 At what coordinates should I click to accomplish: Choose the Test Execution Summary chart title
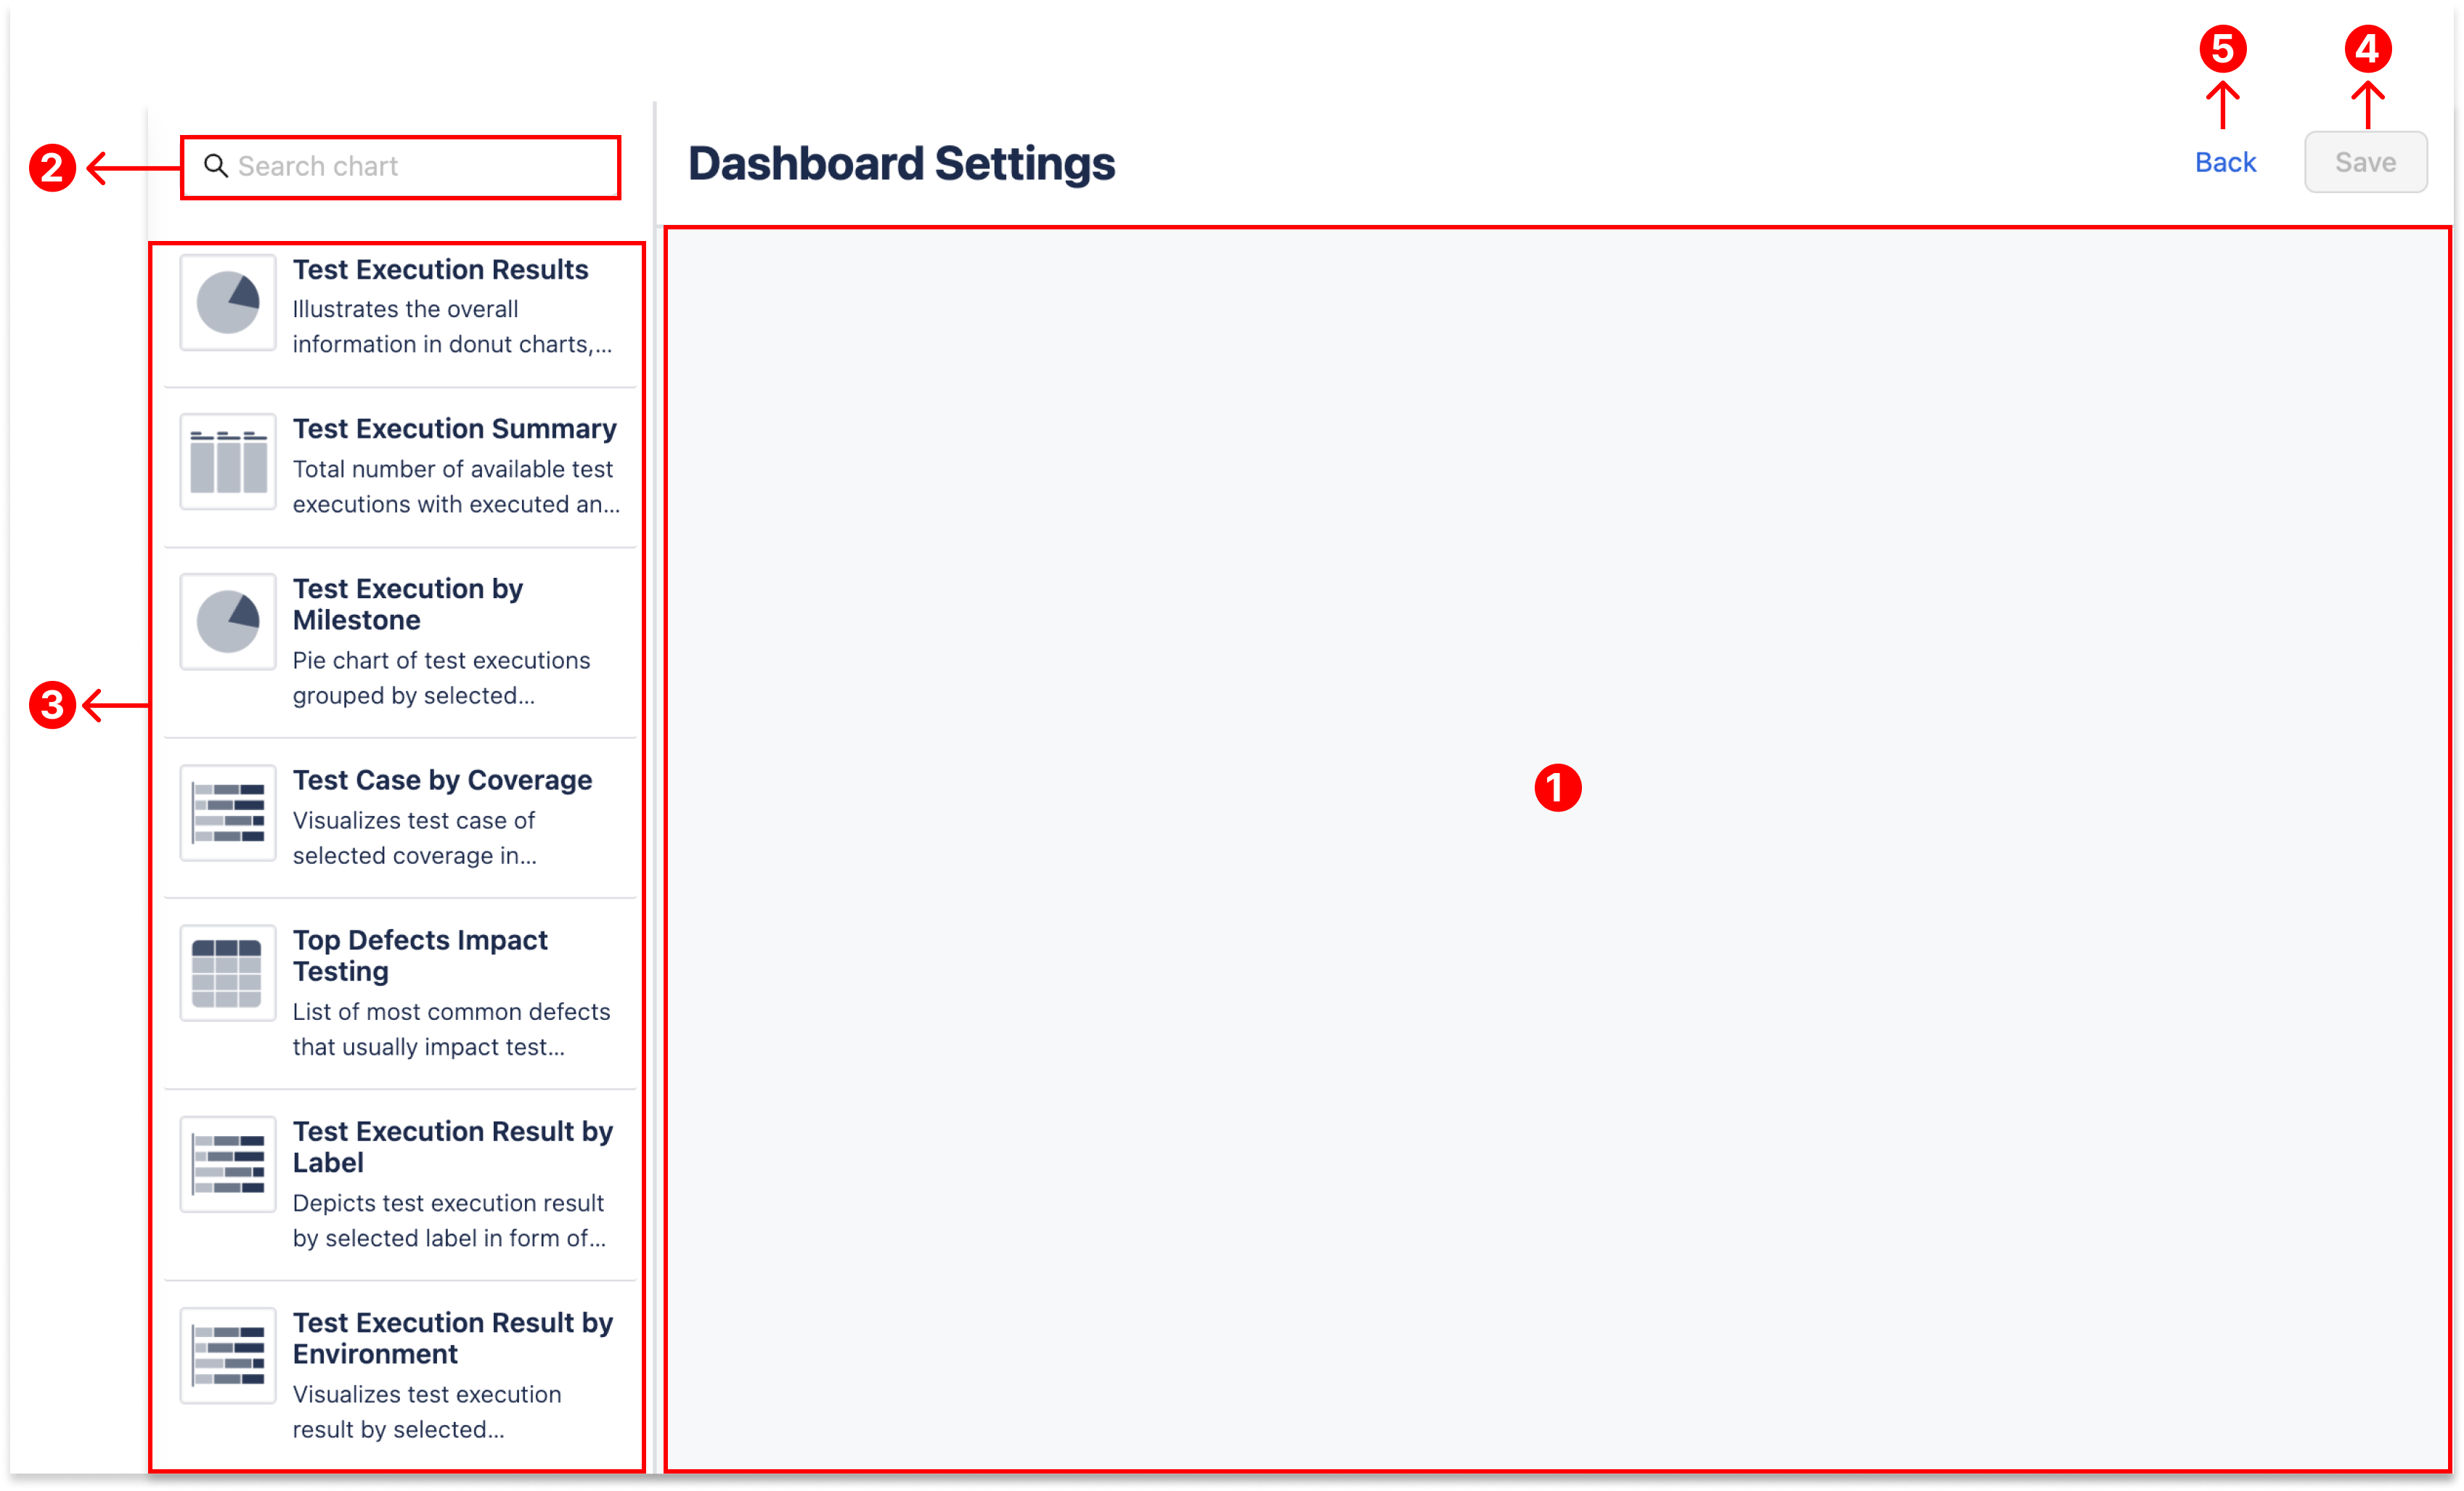click(x=454, y=429)
